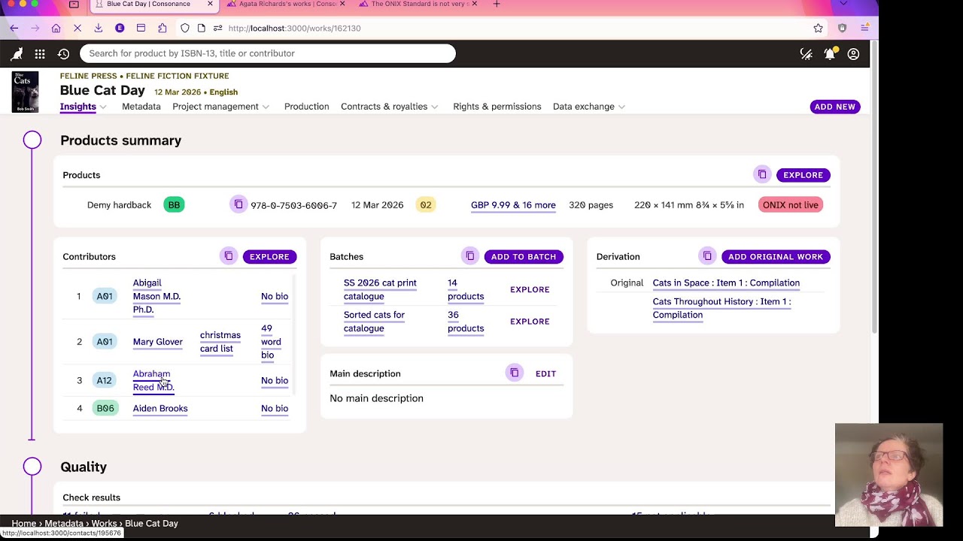Open contributor Aiden Brooks link
The height and width of the screenshot is (541, 963).
(x=160, y=409)
